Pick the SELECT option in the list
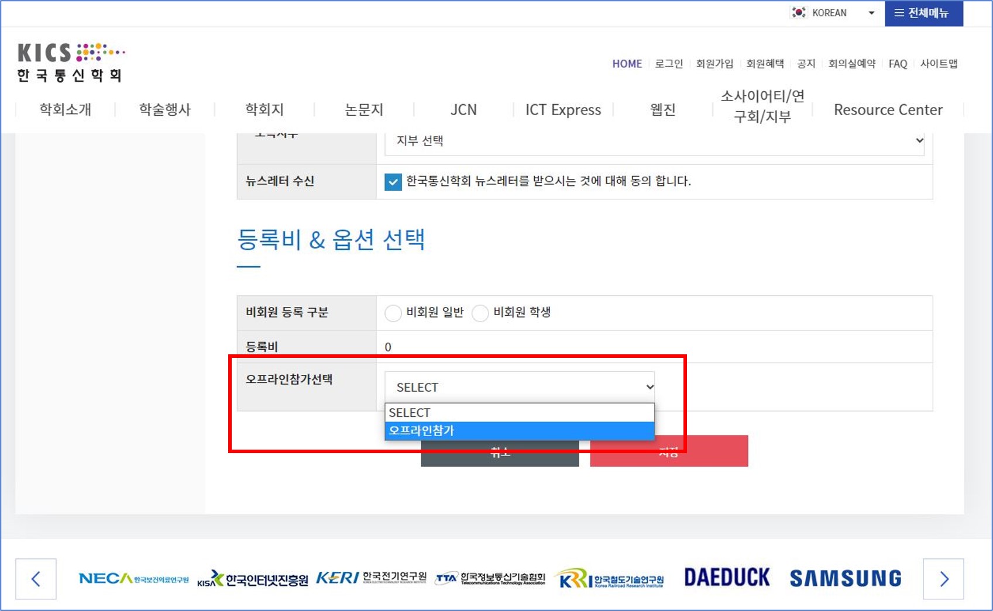The width and height of the screenshot is (993, 611). click(519, 413)
